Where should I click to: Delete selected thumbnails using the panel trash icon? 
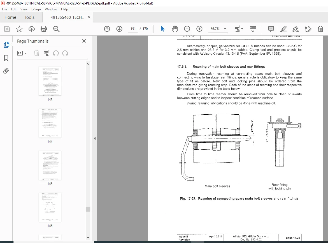(x=37, y=53)
